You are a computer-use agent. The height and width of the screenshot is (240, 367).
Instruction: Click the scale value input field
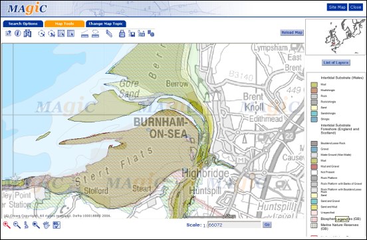(x=234, y=225)
